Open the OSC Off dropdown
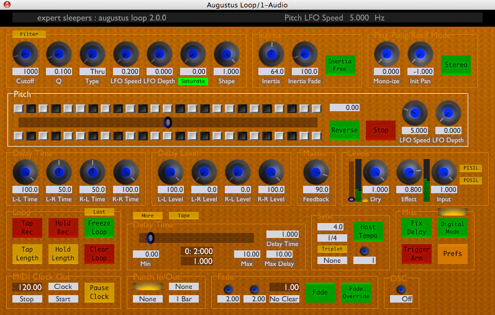495x315 pixels. (402, 299)
